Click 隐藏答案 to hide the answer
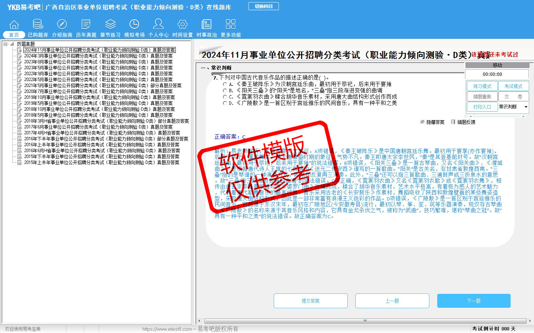 click(x=432, y=122)
